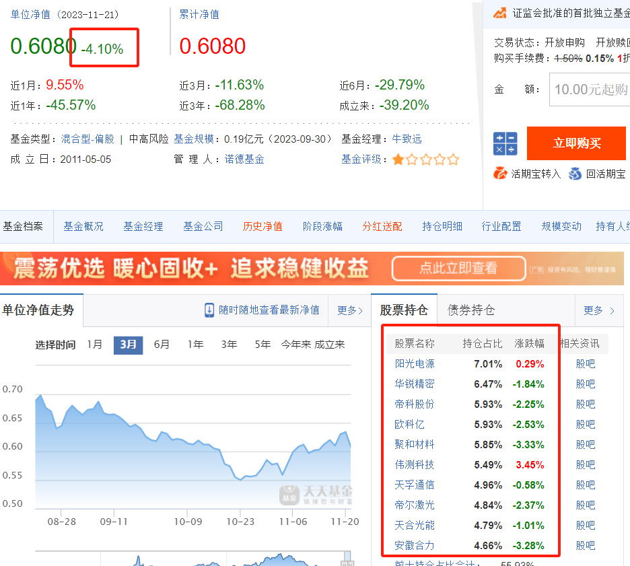630x566 pixels.
Task: Select the 3月 chart range
Action: pyautogui.click(x=128, y=345)
